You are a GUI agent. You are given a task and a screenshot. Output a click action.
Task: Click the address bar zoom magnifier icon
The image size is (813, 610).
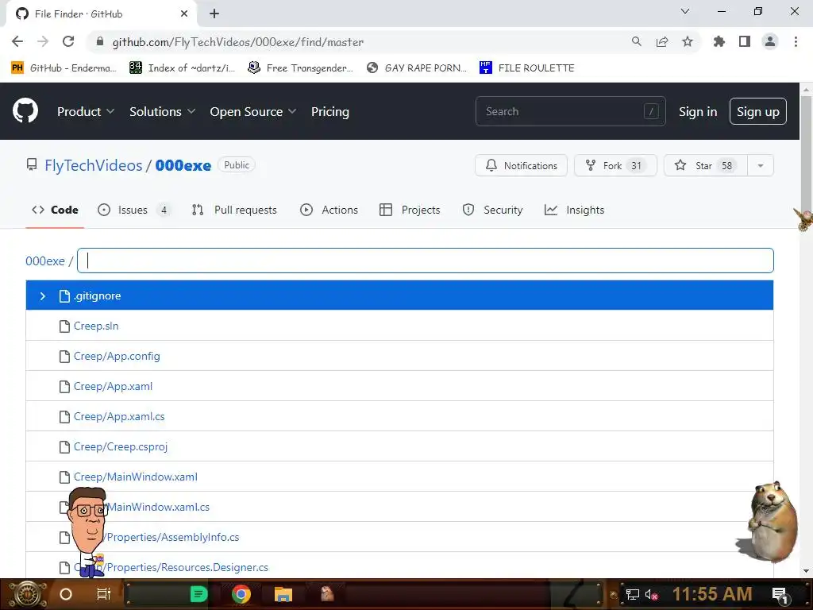(636, 41)
